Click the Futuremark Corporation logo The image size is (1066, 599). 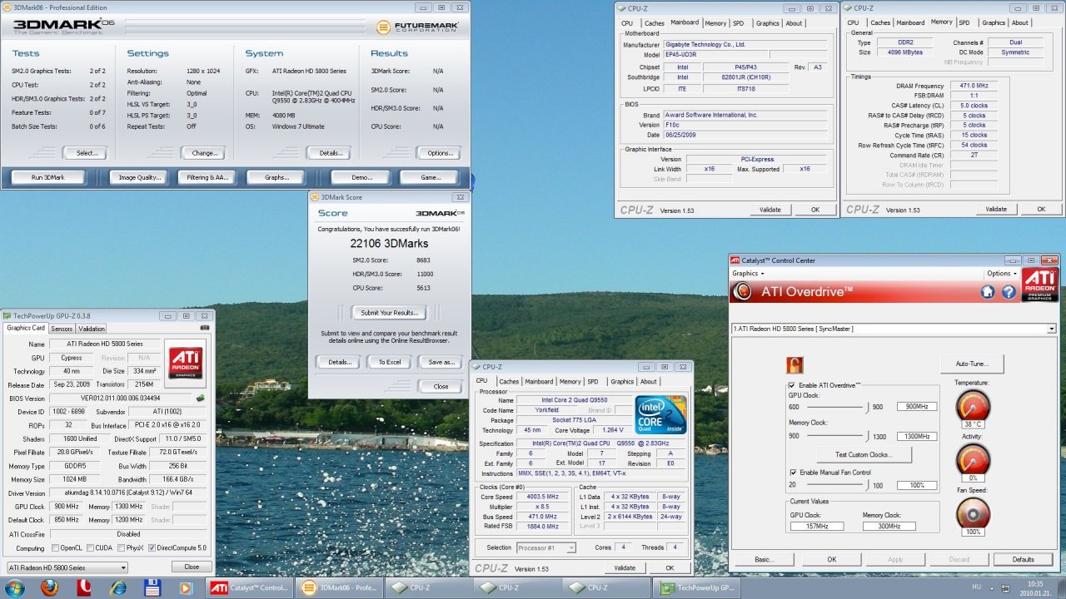416,27
